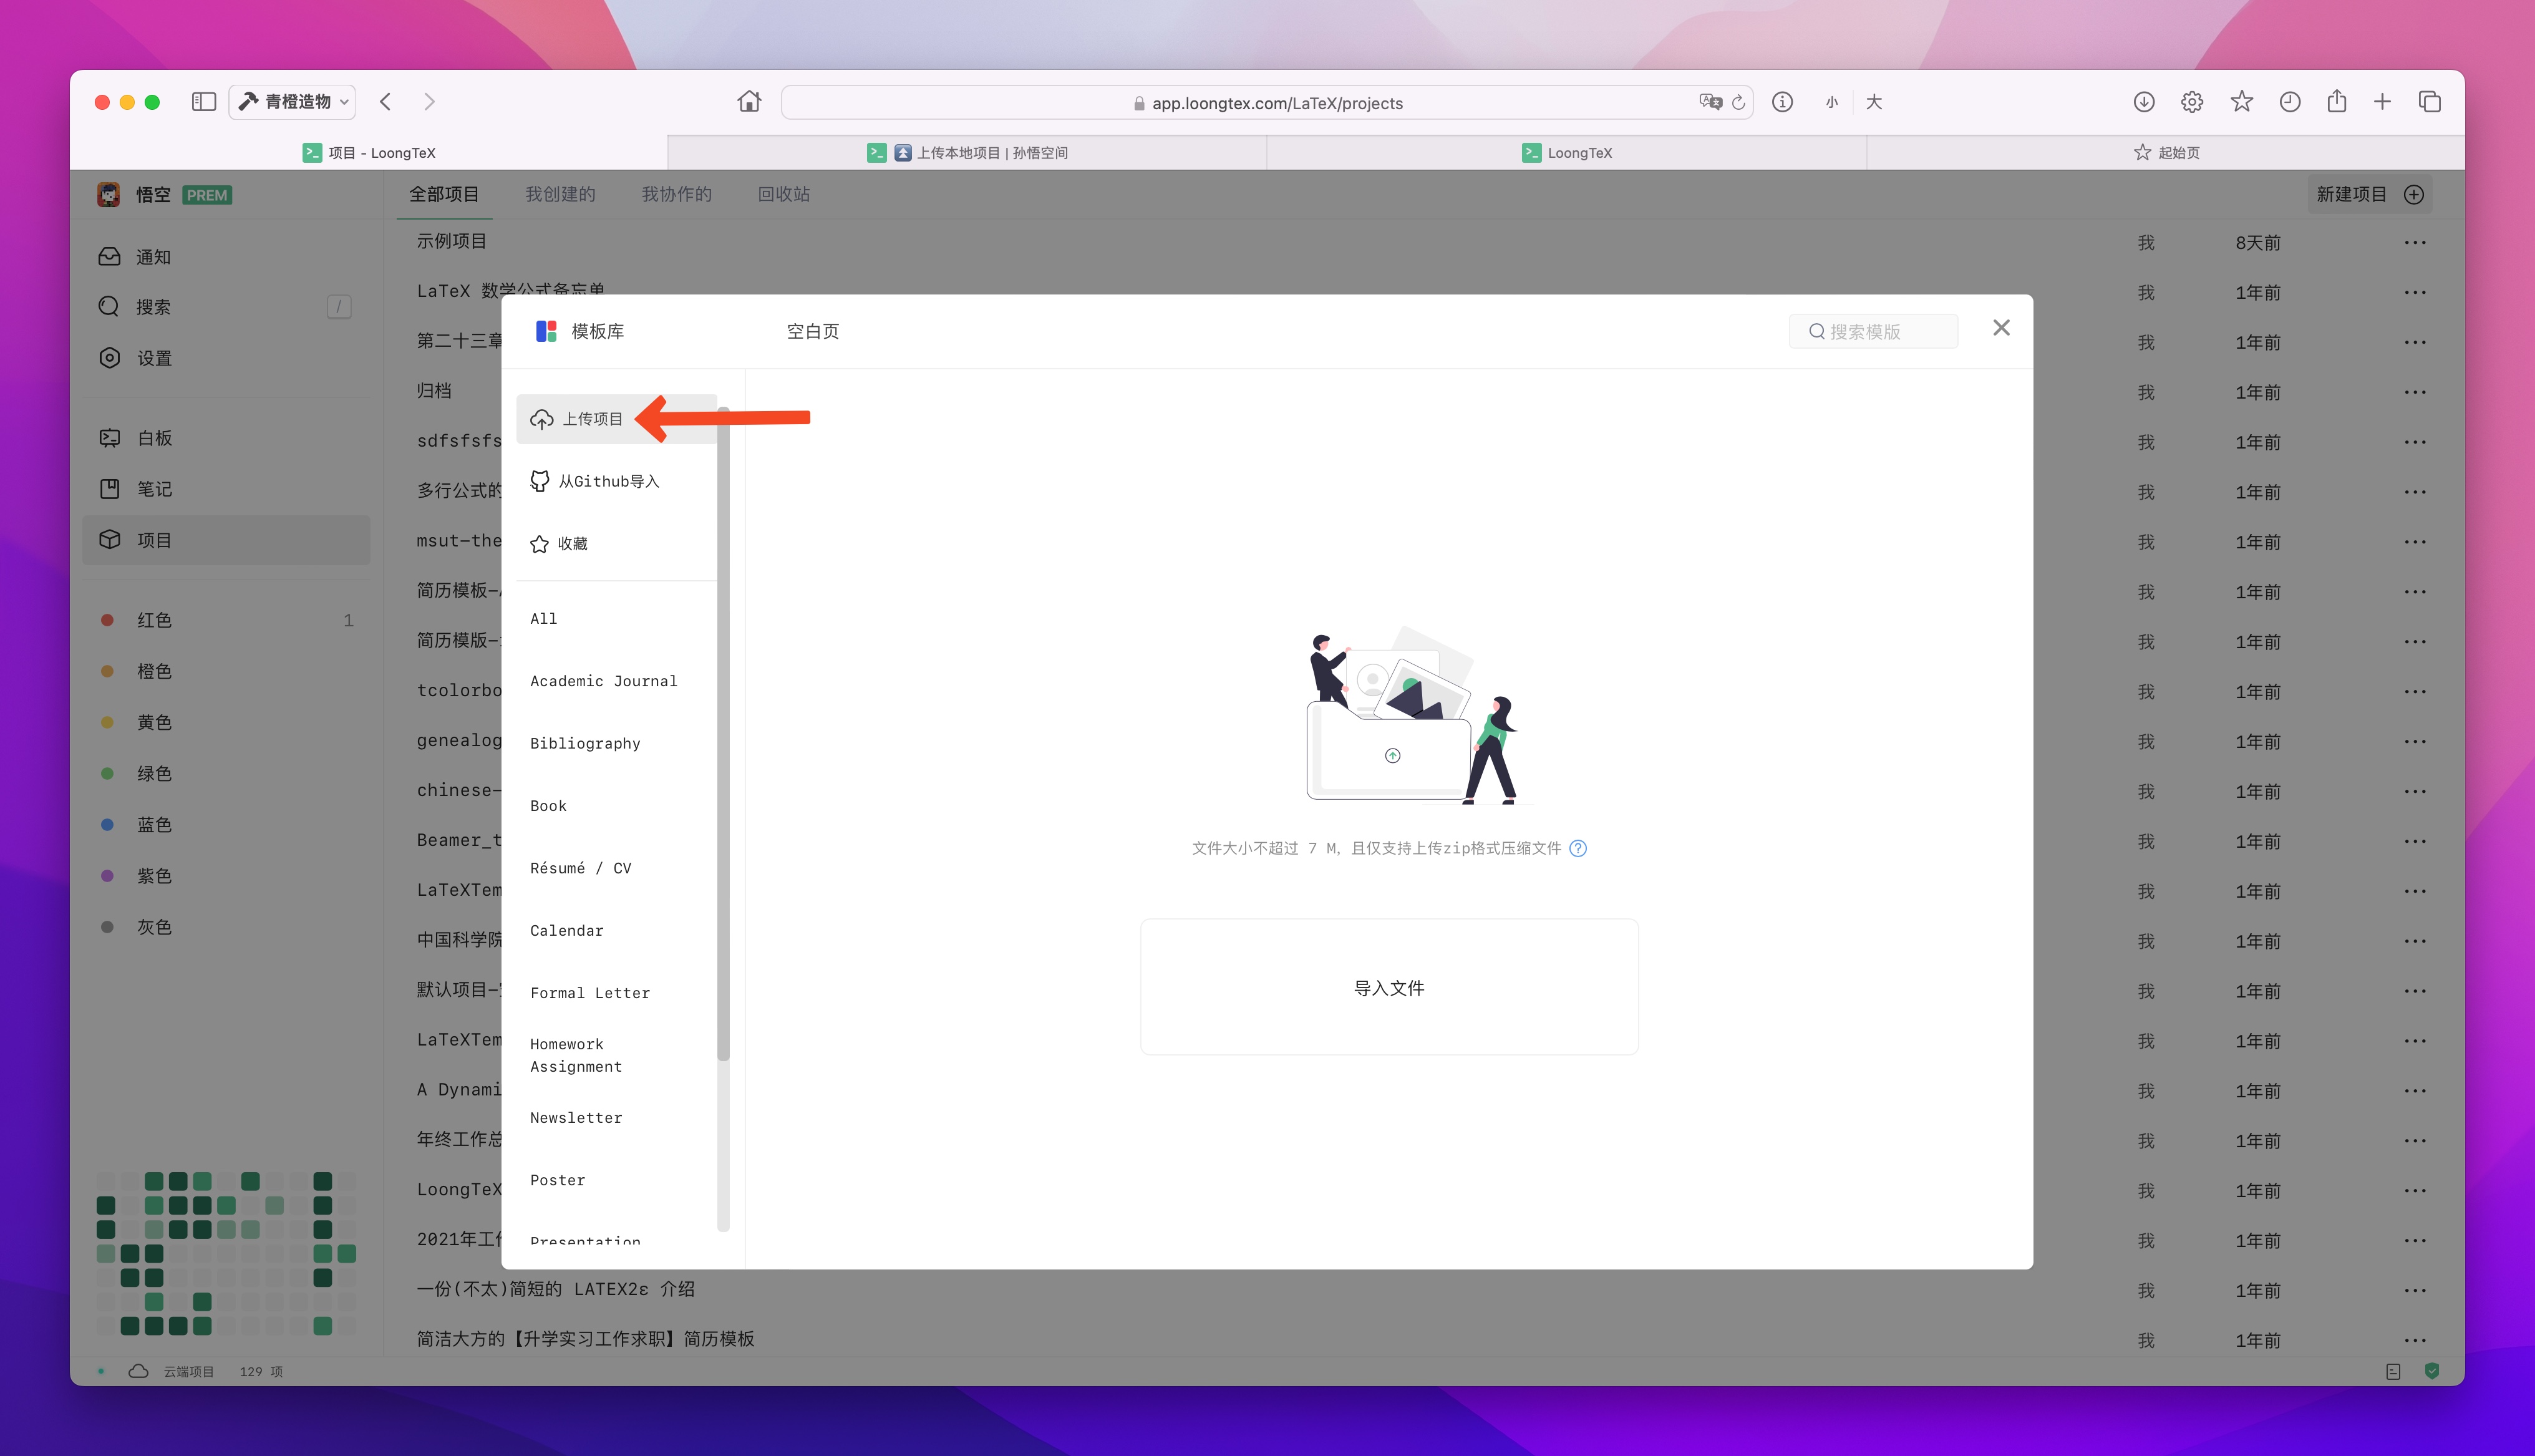Click the reload page icon

(x=1739, y=102)
